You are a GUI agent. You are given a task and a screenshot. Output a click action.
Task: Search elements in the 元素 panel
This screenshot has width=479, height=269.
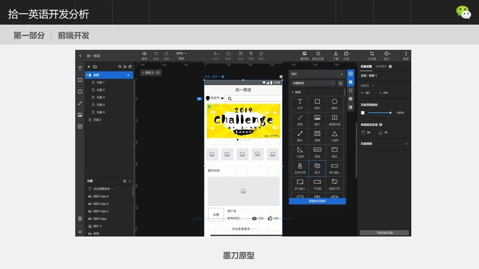[125, 181]
